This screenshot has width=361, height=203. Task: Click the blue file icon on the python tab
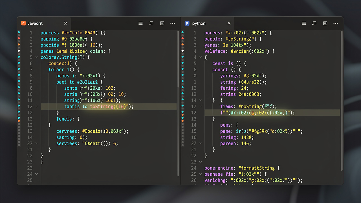click(x=187, y=23)
